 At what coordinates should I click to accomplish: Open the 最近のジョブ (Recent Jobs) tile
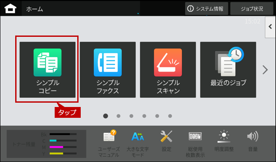tap(228, 70)
